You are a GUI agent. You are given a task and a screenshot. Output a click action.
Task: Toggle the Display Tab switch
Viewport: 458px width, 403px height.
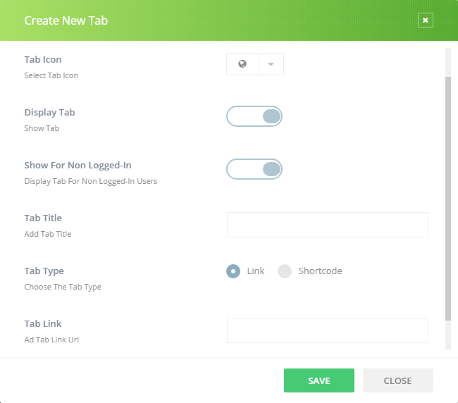point(254,116)
